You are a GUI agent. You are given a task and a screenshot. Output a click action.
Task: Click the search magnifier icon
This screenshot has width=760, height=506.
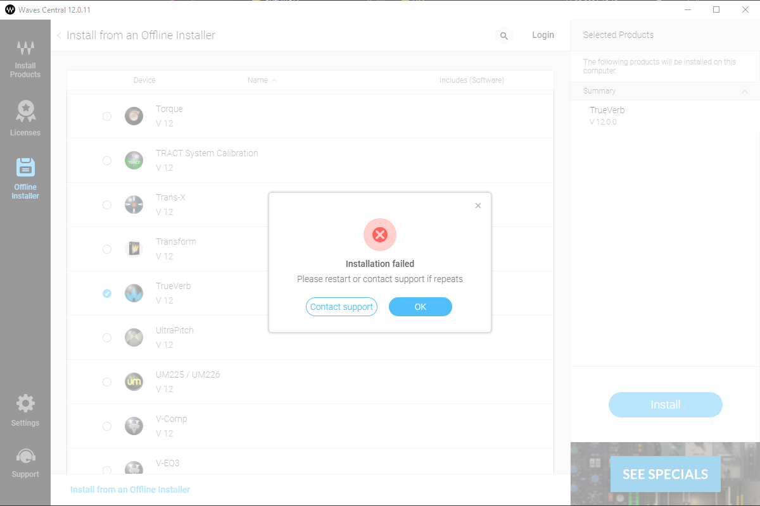click(x=504, y=36)
